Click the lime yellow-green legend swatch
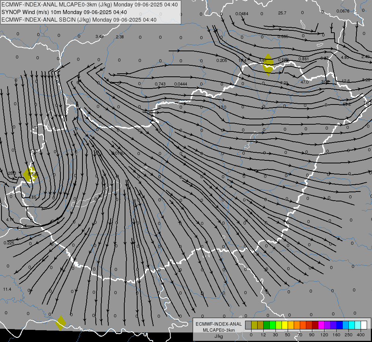The height and width of the screenshot is (342, 372). [279, 325]
